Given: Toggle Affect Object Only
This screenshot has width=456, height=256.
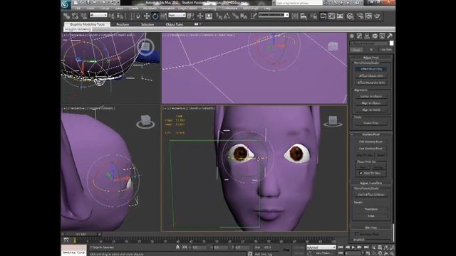Looking at the screenshot, I should (371, 76).
